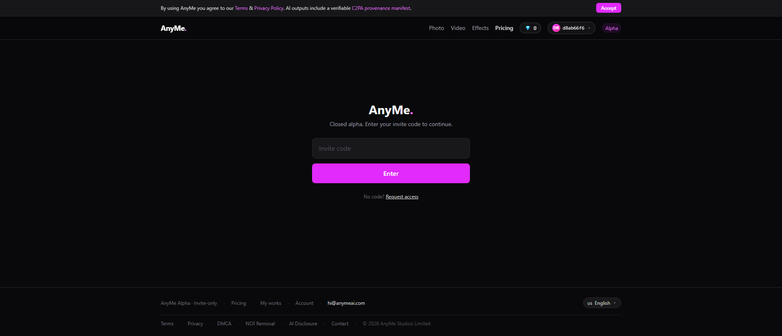The image size is (782, 336).
Task: Open the Contact footer link
Action: (x=340, y=324)
